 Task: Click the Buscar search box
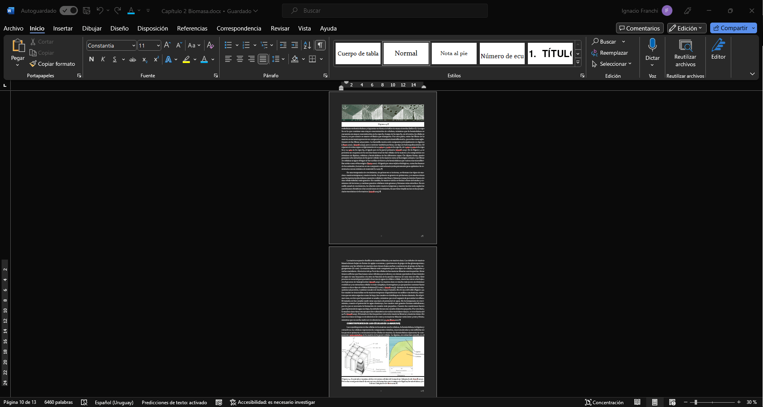[385, 11]
